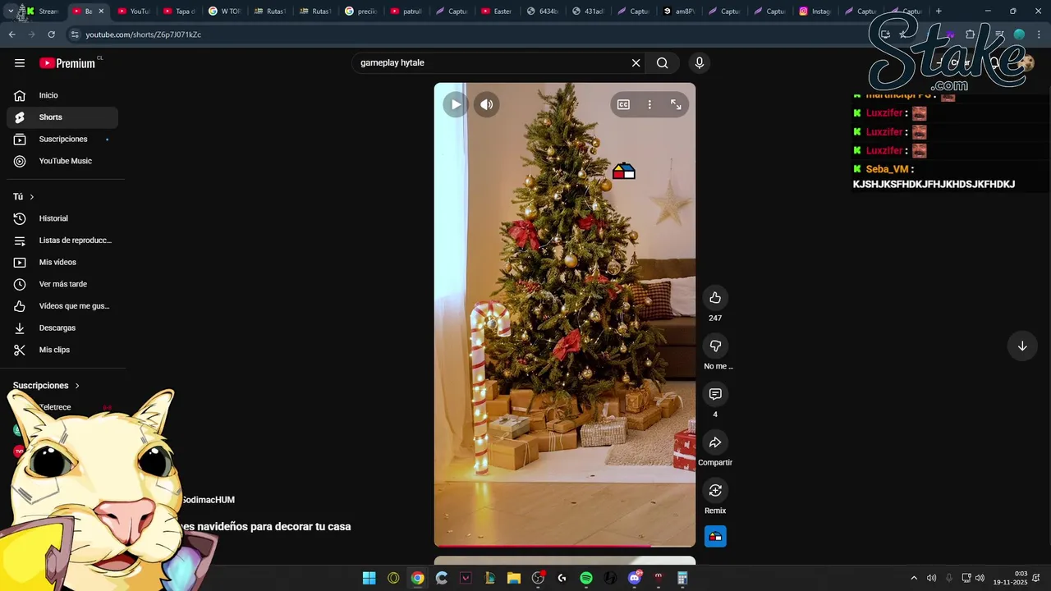Viewport: 1051px width, 591px height.
Task: Mute the short's volume
Action: click(x=487, y=104)
